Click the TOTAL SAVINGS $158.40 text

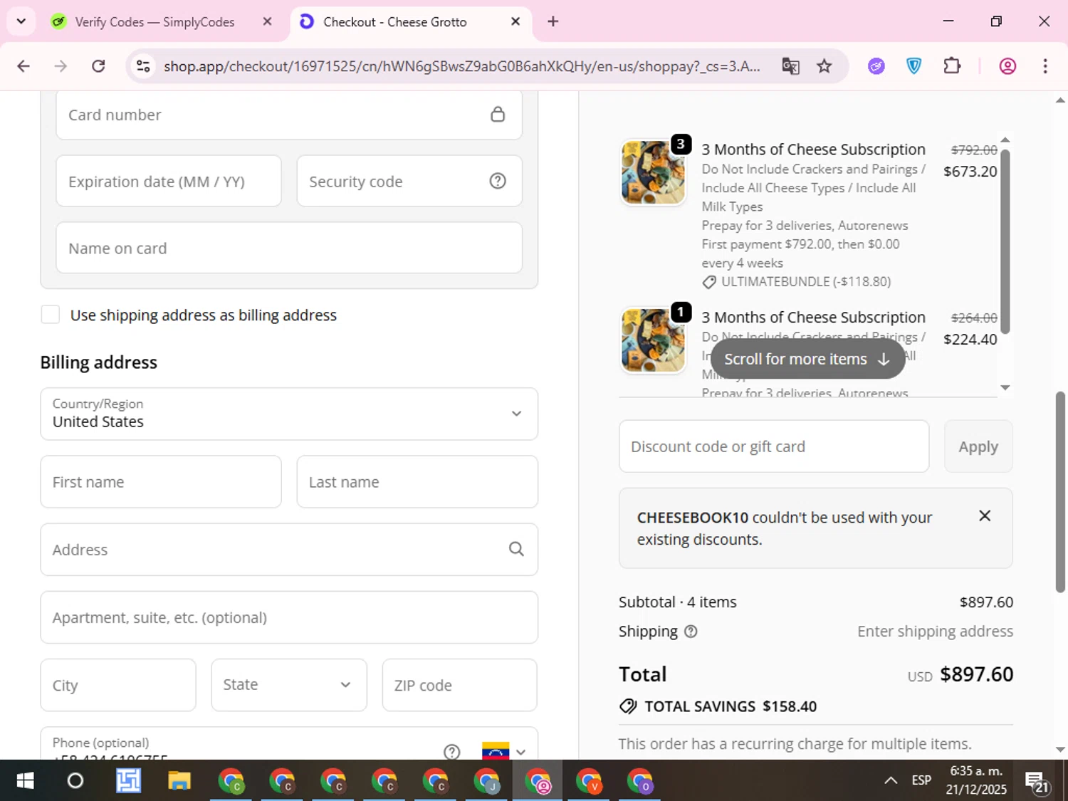[x=731, y=706]
